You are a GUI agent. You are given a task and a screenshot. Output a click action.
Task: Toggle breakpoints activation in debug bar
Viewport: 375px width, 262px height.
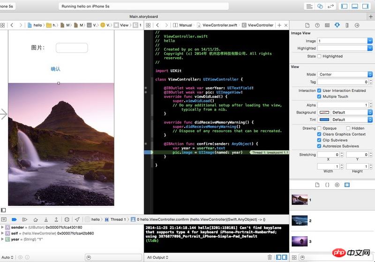[14, 219]
